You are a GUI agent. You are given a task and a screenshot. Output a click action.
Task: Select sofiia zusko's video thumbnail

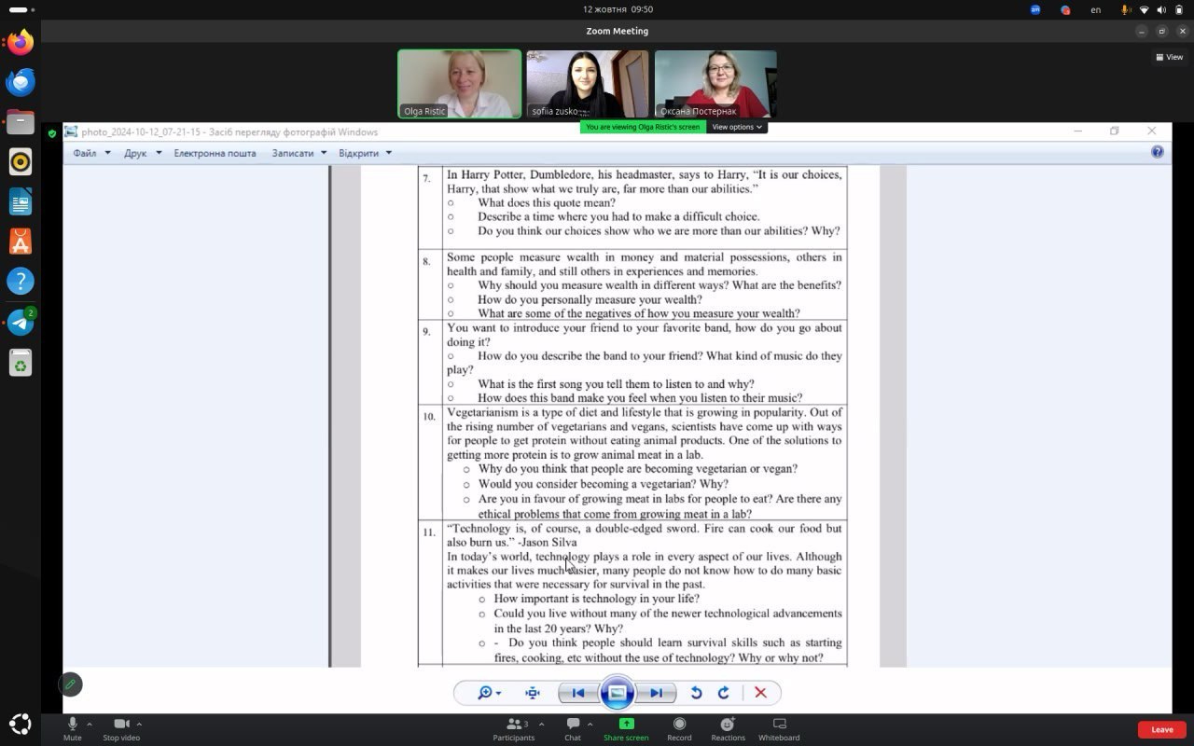point(588,84)
